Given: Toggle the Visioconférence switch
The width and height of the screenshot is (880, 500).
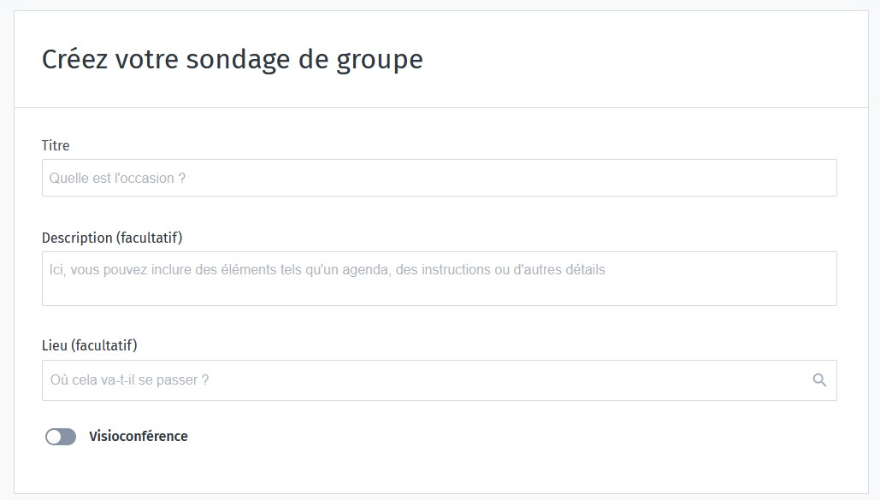Looking at the screenshot, I should point(61,437).
